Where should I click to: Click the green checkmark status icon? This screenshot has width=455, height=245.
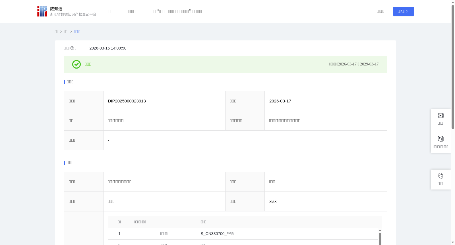(76, 64)
